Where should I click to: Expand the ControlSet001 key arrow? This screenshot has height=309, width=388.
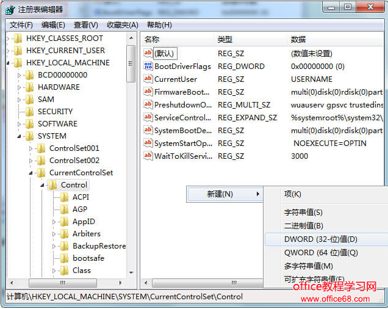click(x=31, y=148)
